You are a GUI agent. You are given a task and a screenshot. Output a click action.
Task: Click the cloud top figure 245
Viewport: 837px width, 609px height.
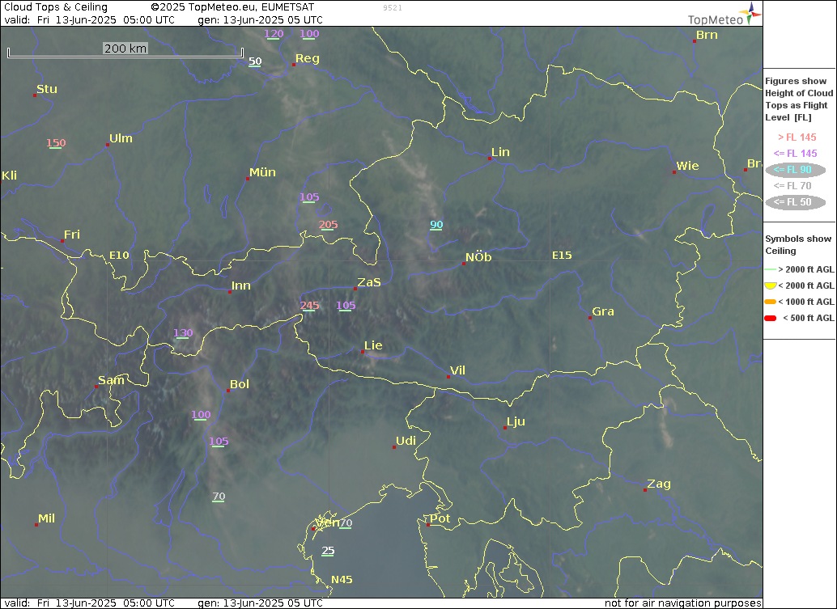309,306
